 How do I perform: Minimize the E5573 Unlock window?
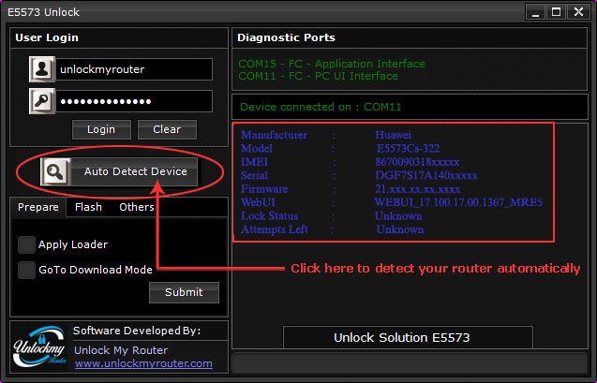point(536,12)
